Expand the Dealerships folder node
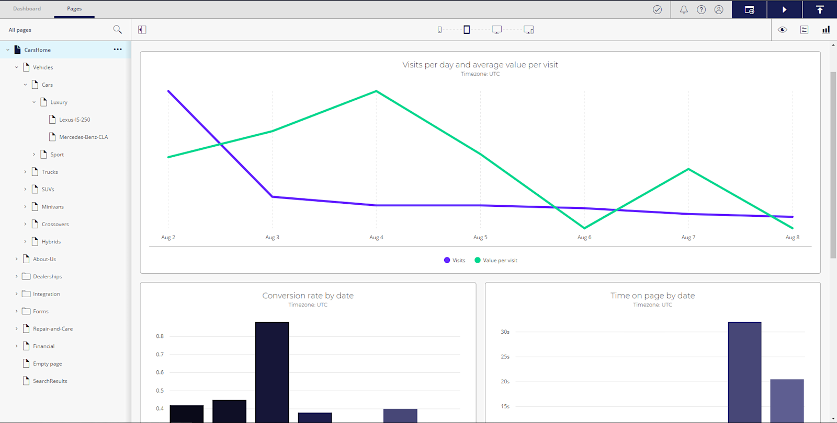837x423 pixels. (17, 276)
